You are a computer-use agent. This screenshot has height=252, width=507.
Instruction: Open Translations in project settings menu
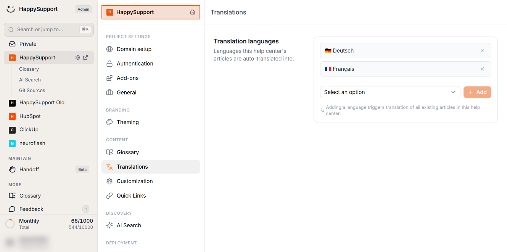click(151, 167)
